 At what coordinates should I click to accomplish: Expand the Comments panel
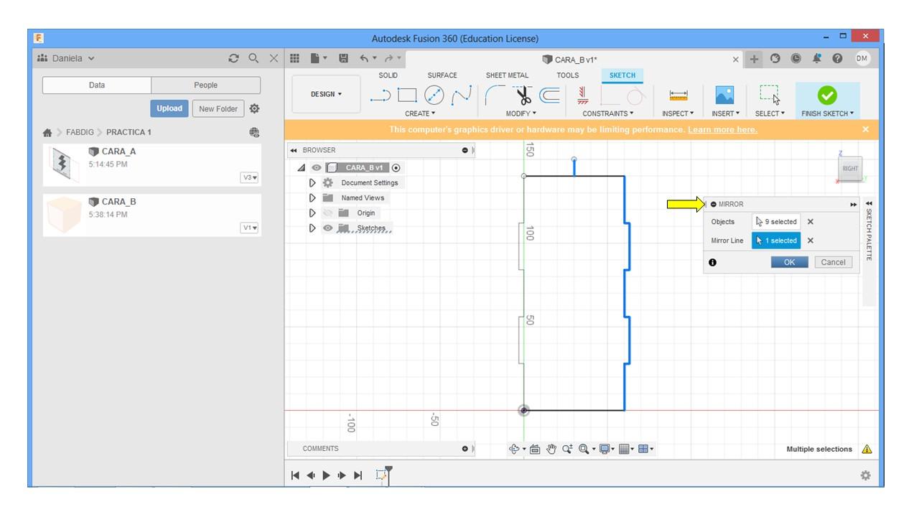click(x=465, y=449)
